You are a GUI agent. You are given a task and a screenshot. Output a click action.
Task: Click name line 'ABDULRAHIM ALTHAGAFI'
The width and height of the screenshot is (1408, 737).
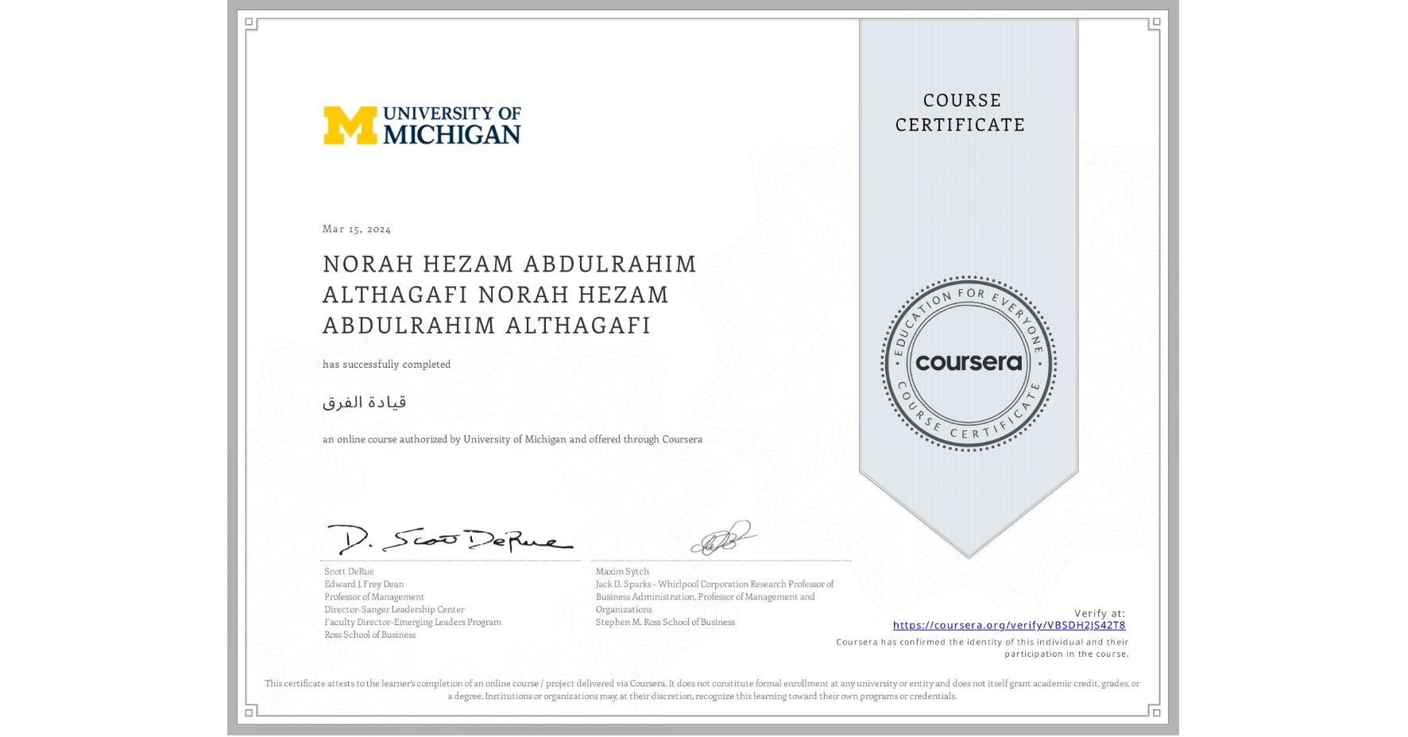(486, 326)
